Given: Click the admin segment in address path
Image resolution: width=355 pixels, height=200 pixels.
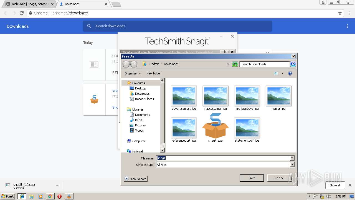Looking at the screenshot, I should pos(155,64).
